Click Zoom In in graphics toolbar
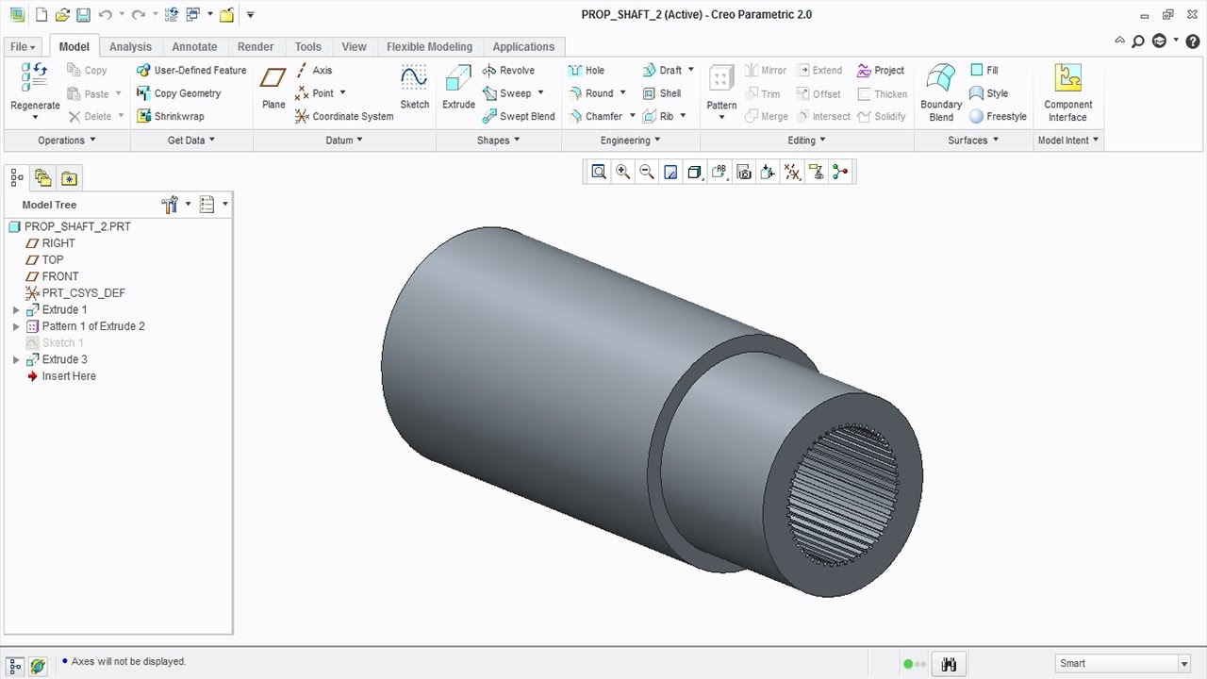The image size is (1207, 679). [x=622, y=172]
